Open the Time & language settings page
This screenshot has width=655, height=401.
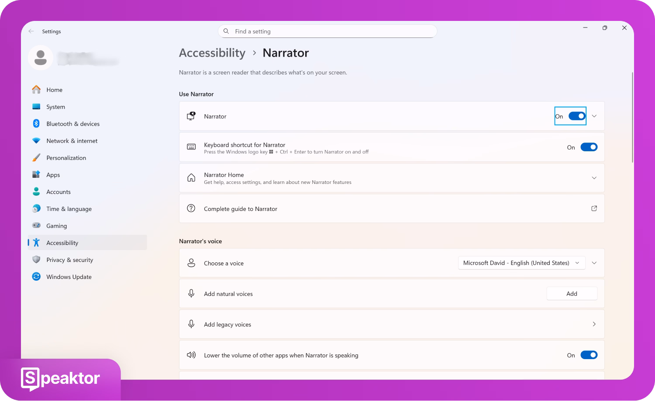coord(69,209)
